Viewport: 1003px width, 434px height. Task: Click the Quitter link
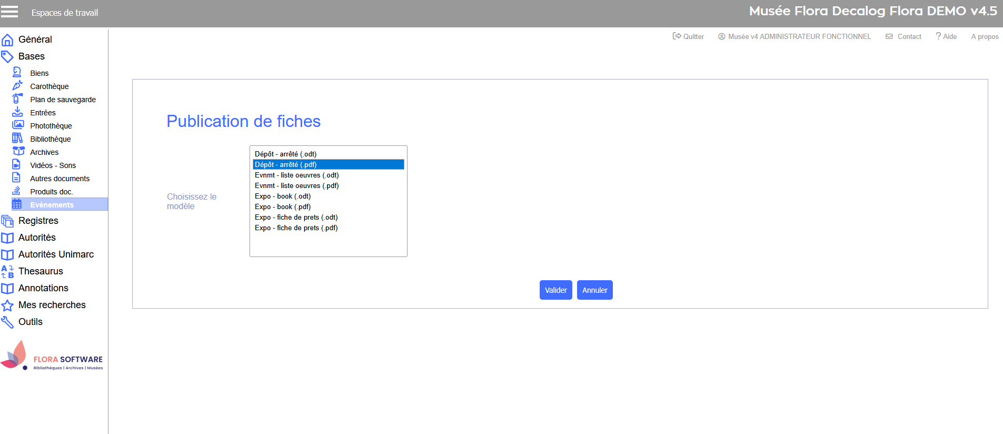(x=689, y=36)
